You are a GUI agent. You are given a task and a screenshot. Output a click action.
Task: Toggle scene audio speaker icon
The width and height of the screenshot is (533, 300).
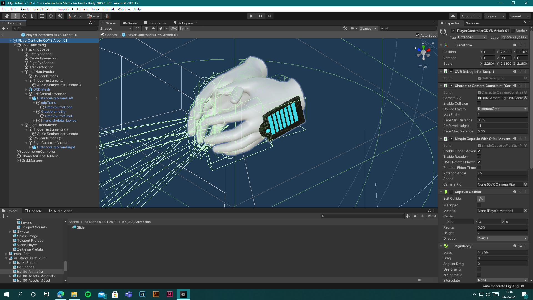pyautogui.click(x=154, y=28)
